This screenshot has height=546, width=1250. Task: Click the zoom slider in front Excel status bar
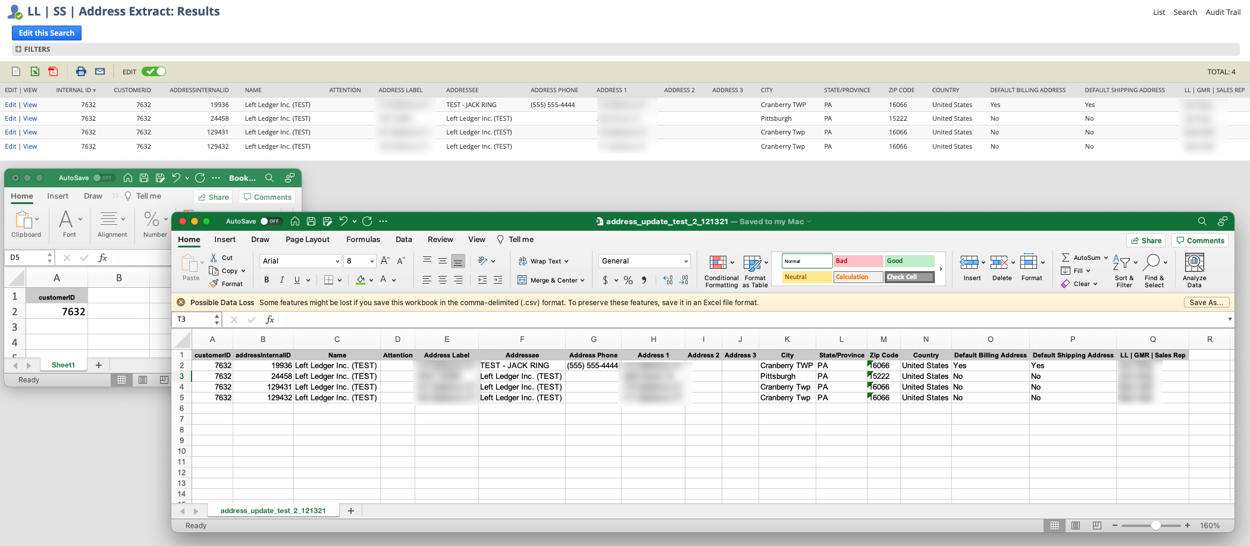tap(1155, 525)
